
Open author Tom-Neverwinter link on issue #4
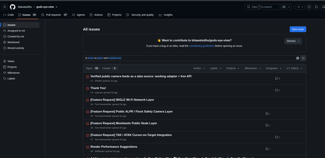click(x=103, y=104)
